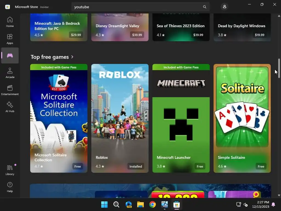Click Installed button on Roblox card
The image size is (281, 211).
(x=136, y=166)
